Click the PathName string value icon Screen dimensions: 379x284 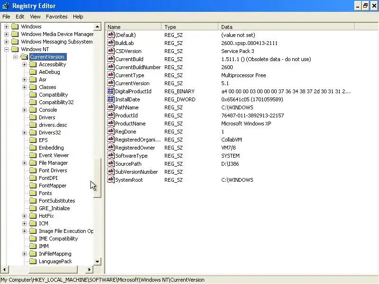(x=111, y=107)
